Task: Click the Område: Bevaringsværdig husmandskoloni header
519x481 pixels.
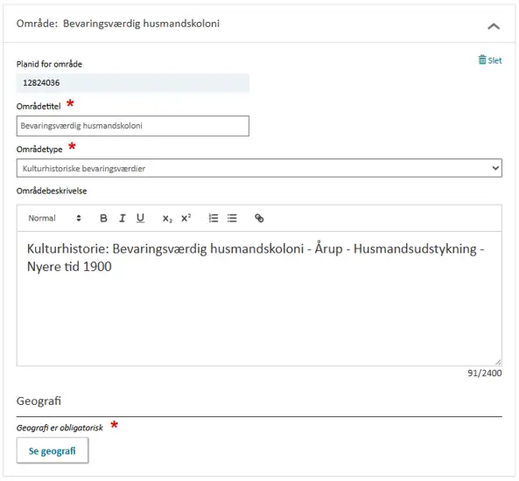Action: point(118,24)
